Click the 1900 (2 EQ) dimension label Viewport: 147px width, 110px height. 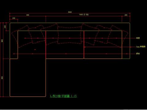coord(84,15)
